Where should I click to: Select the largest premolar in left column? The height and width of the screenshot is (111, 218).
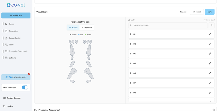click(x=72, y=73)
